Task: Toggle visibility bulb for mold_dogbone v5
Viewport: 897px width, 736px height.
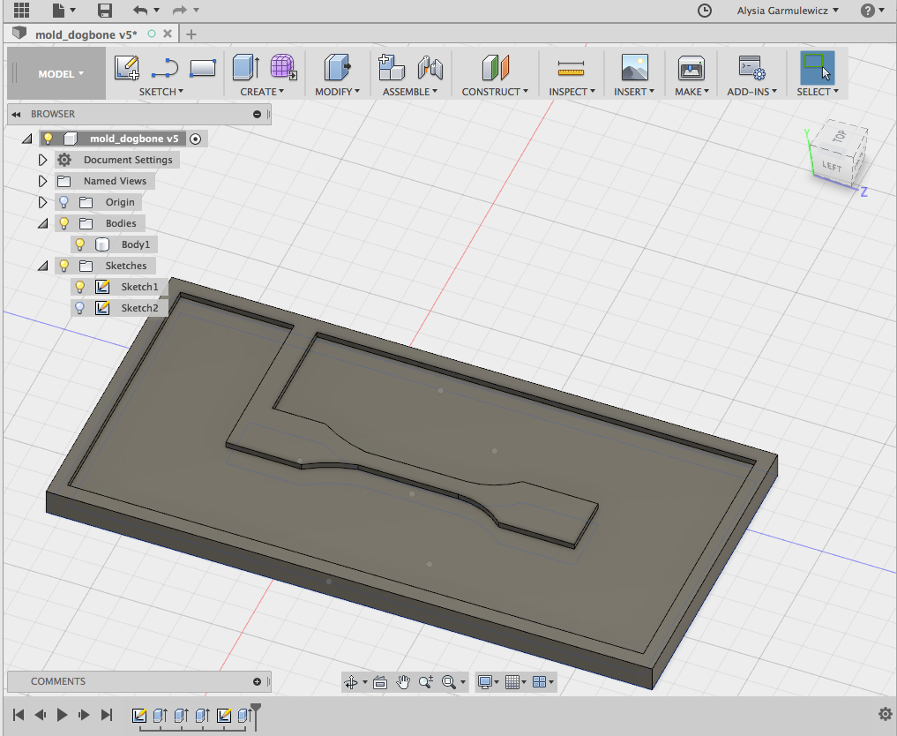Action: pyautogui.click(x=49, y=139)
